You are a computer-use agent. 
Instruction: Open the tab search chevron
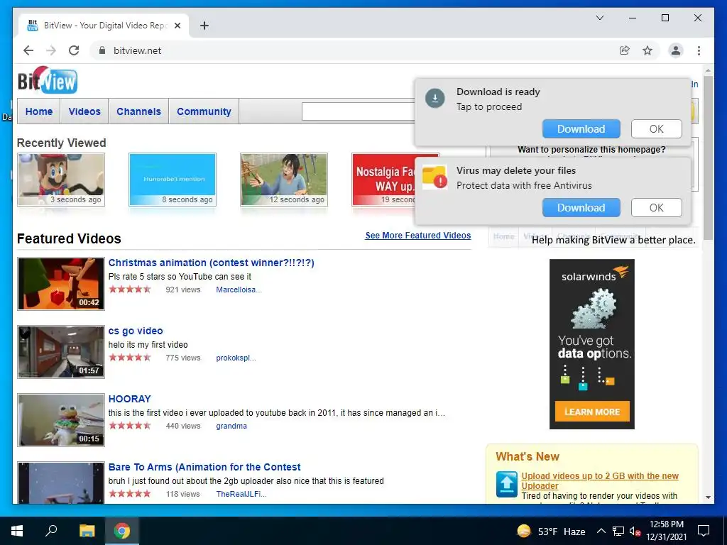[599, 18]
